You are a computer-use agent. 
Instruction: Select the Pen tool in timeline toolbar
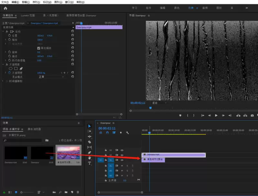90,153
